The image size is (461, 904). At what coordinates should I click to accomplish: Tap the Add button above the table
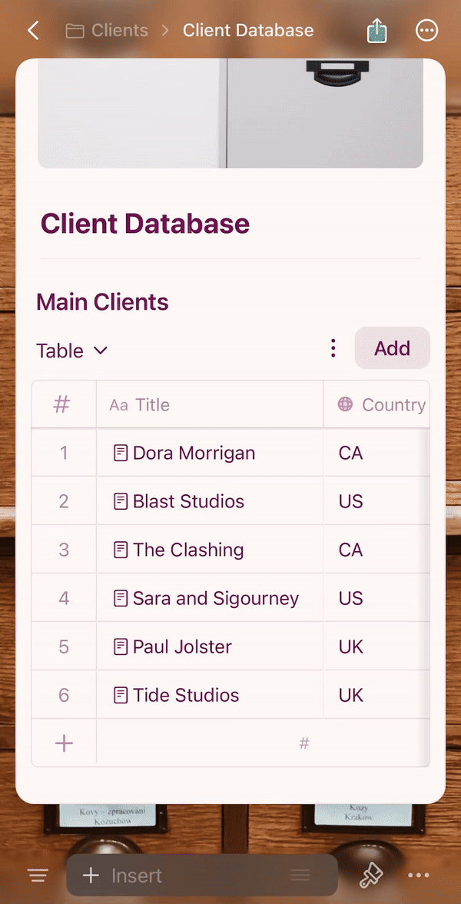tap(393, 347)
